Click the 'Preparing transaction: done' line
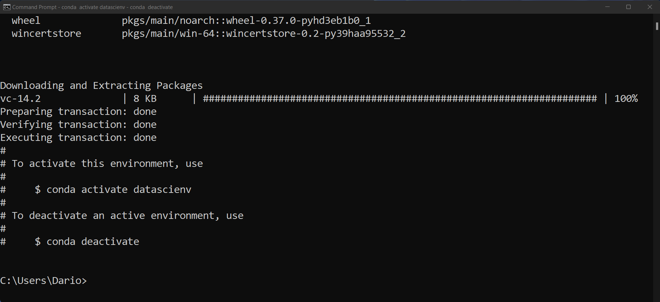This screenshot has width=660, height=302. pos(78,112)
